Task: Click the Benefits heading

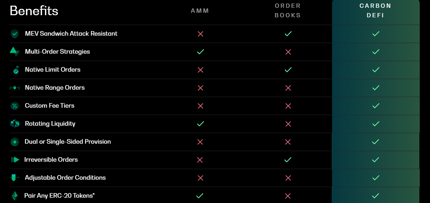Action: click(x=34, y=11)
